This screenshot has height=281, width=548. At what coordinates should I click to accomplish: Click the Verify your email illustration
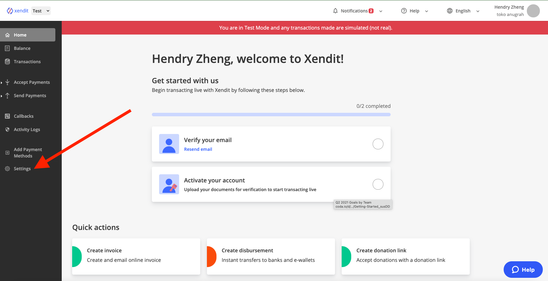pos(169,144)
